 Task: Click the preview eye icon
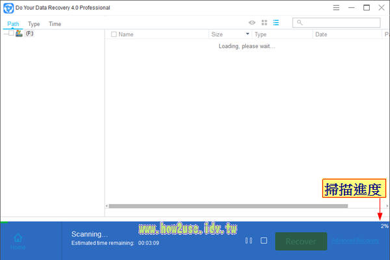[x=252, y=23]
